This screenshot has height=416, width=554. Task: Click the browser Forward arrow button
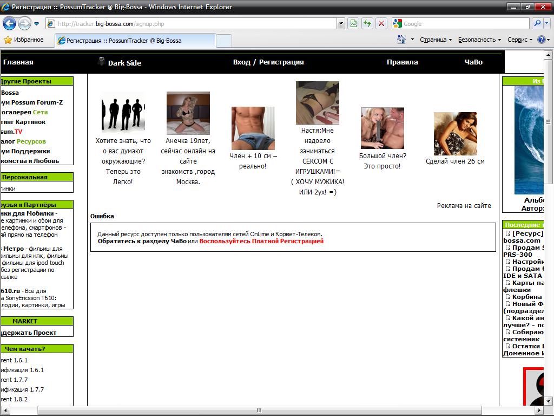point(24,24)
